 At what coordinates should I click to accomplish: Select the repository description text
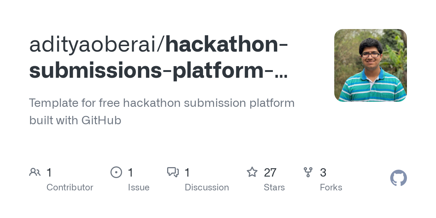(x=162, y=112)
